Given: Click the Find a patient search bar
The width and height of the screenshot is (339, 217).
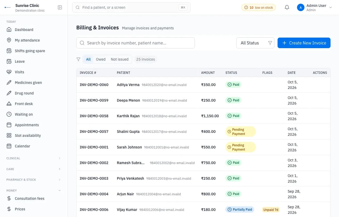Looking at the screenshot, I should click(131, 7).
